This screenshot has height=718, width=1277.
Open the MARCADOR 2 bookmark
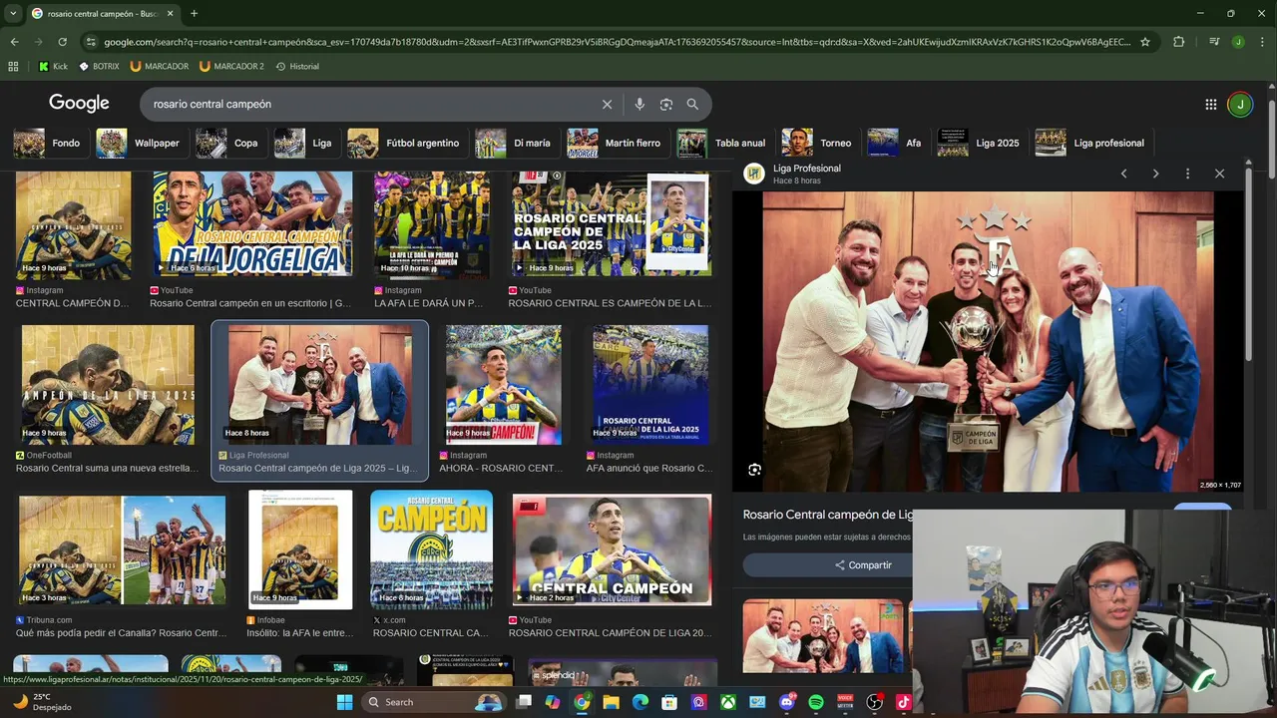click(x=231, y=67)
